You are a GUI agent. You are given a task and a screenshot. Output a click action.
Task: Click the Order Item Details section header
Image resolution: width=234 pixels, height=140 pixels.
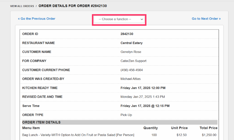point(120,122)
